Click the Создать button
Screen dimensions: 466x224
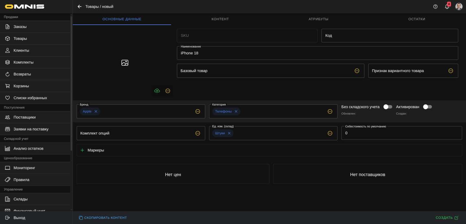pyautogui.click(x=447, y=218)
